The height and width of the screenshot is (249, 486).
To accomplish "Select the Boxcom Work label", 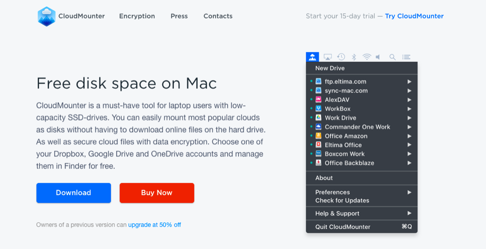I will (345, 154).
